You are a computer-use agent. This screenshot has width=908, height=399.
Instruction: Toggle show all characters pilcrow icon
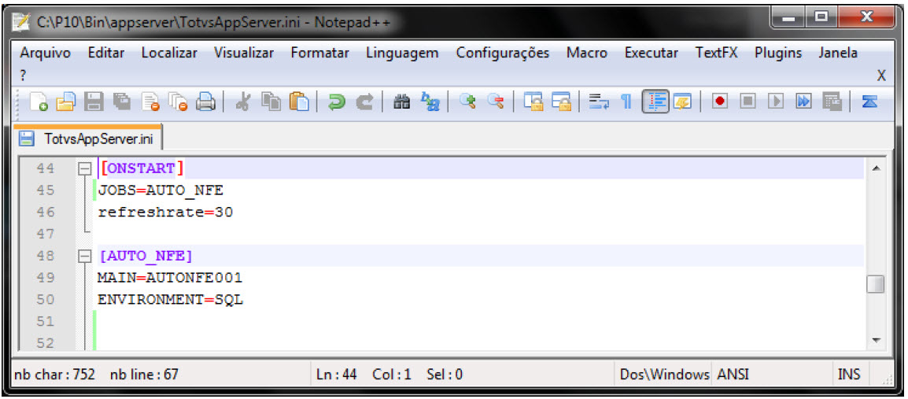point(626,101)
